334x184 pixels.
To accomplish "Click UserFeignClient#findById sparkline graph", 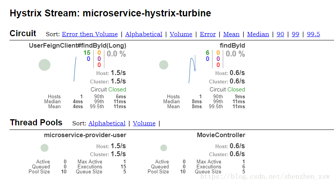I will point(75,69).
